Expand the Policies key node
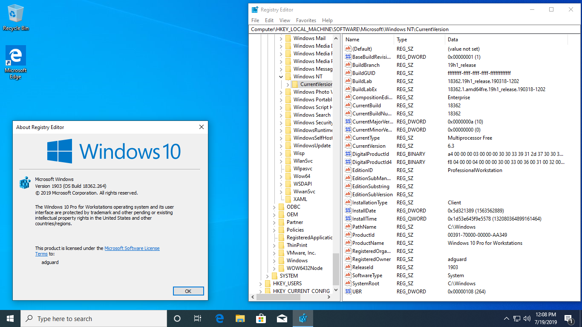582x327 pixels. (x=274, y=230)
